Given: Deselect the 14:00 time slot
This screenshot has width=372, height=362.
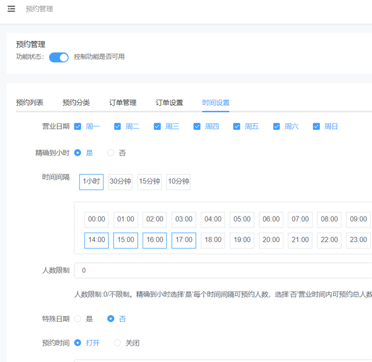Looking at the screenshot, I should tap(96, 240).
